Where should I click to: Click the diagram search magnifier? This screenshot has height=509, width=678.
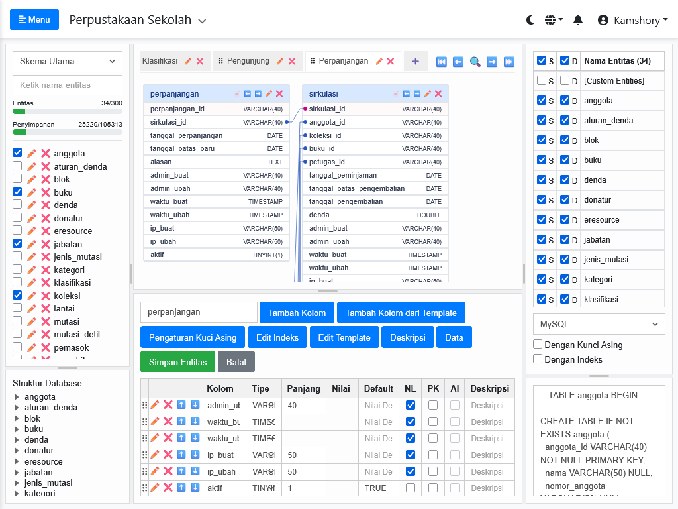[475, 62]
